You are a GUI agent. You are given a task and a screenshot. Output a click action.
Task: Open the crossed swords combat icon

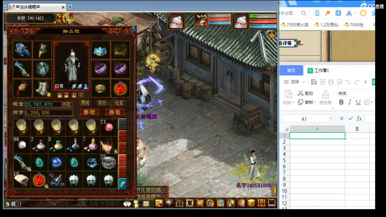pos(200,203)
